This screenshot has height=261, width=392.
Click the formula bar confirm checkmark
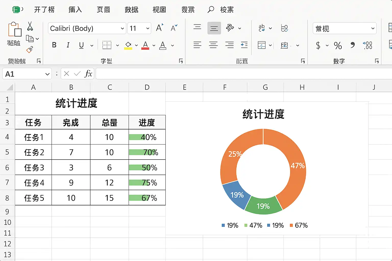tap(77, 74)
